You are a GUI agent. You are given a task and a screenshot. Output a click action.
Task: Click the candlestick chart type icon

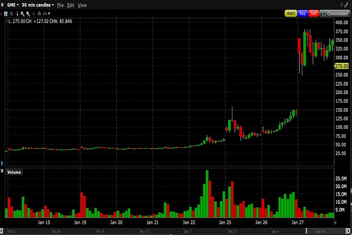pos(11,14)
